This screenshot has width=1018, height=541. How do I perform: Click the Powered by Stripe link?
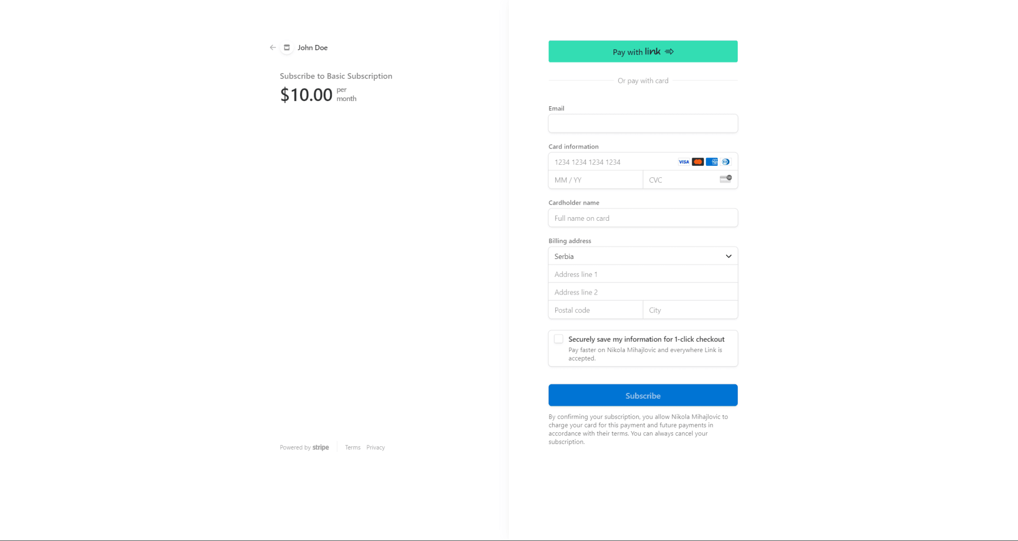pos(304,447)
